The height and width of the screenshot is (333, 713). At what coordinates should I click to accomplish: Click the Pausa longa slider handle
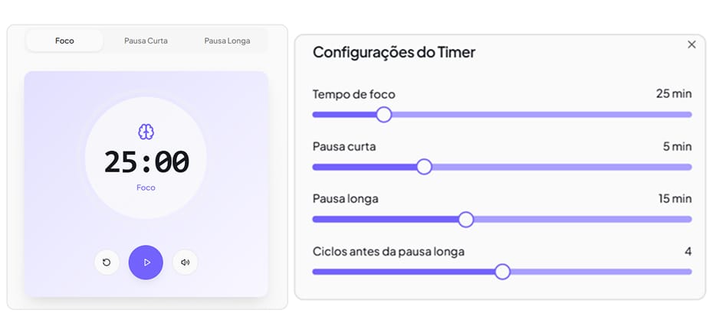(x=465, y=220)
